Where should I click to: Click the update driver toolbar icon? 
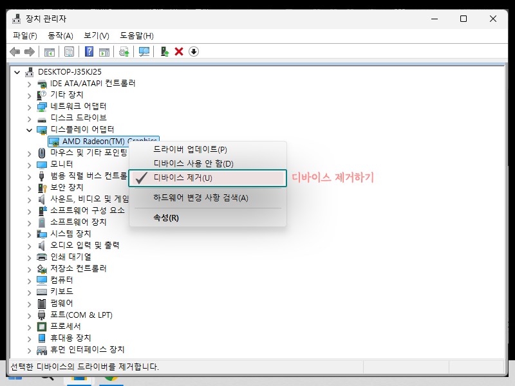coord(124,51)
